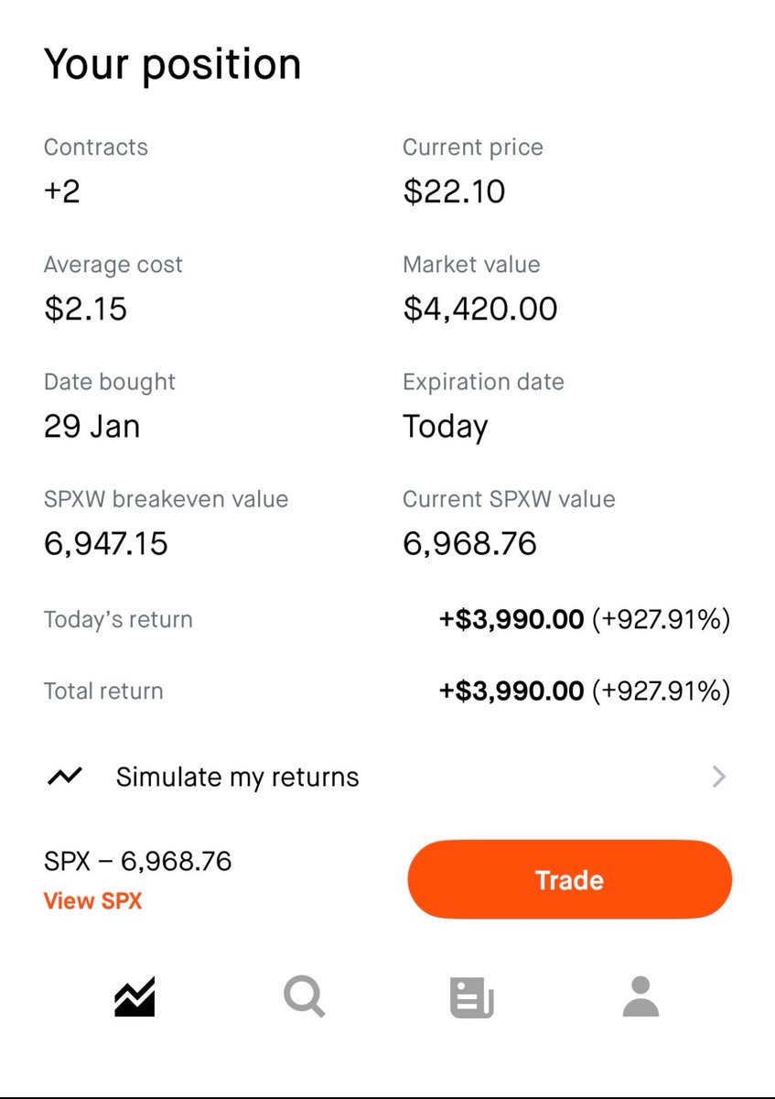Expand Simulate my returns chevron
The width and height of the screenshot is (775, 1099).
click(718, 778)
